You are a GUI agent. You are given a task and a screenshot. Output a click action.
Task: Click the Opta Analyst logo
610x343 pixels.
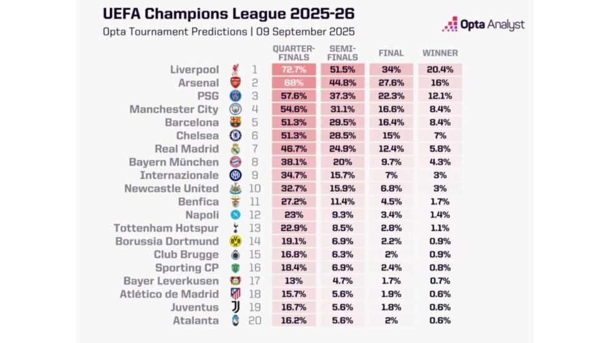[483, 25]
